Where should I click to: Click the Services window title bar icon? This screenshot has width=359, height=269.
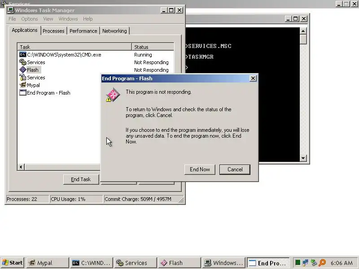click(4, 4)
